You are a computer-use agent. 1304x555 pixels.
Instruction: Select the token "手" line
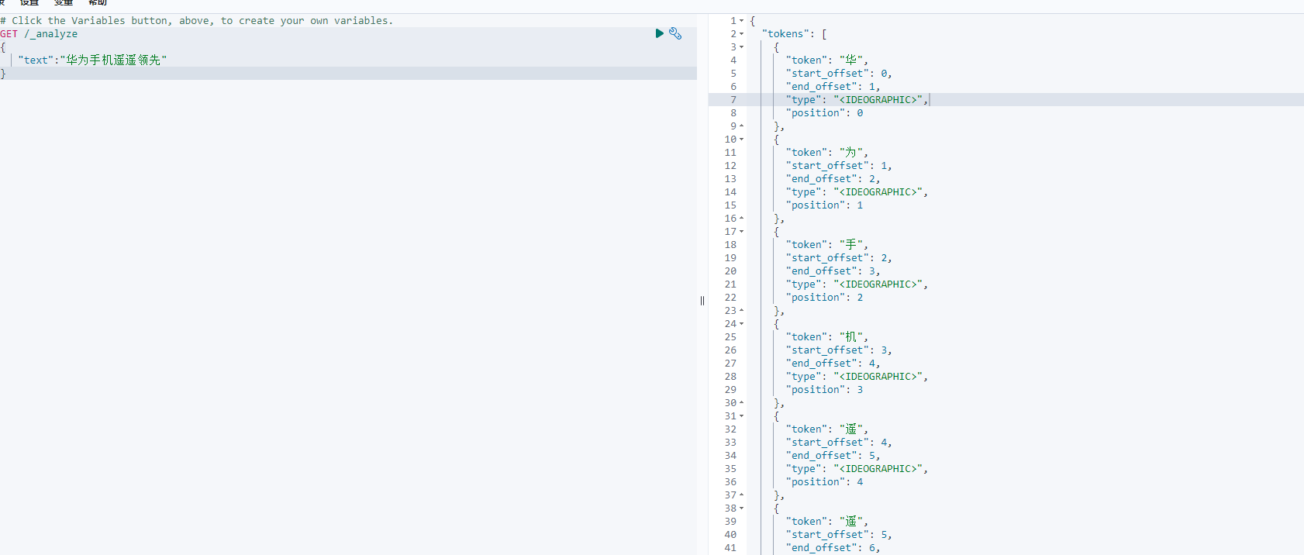827,245
